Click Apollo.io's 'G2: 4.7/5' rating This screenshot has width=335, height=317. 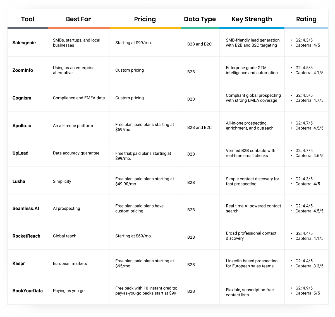304,123
